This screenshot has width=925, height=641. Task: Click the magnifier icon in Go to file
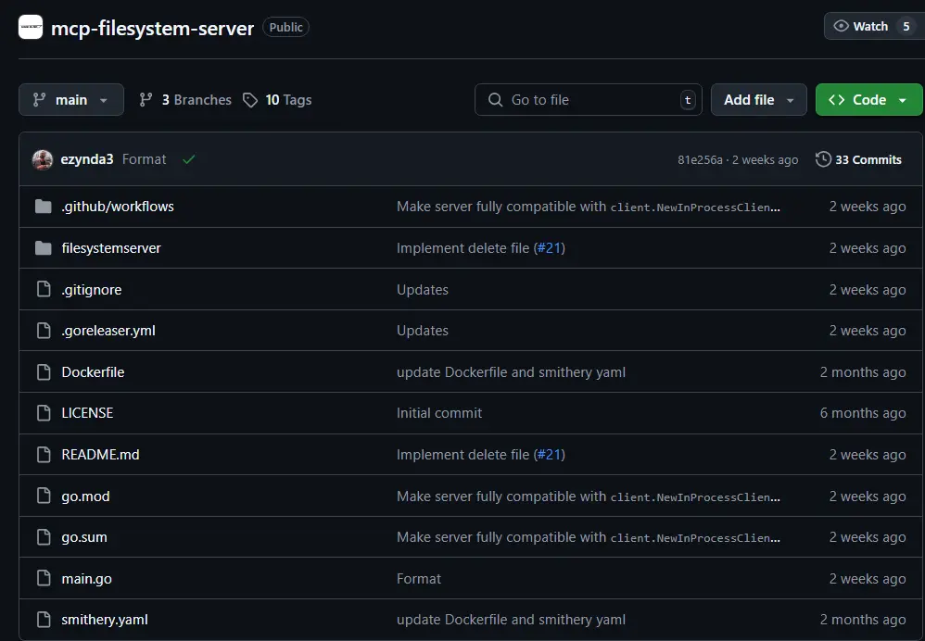click(x=495, y=99)
